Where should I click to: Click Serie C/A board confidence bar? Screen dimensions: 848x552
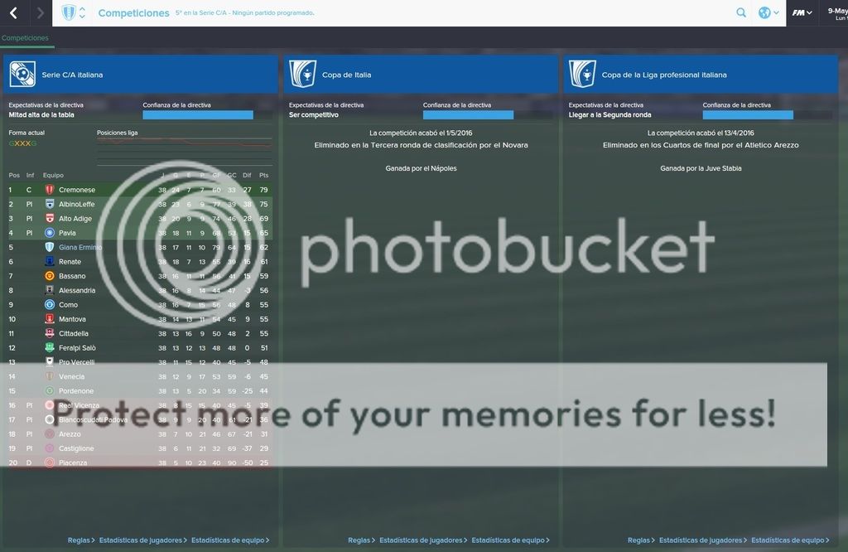[198, 115]
